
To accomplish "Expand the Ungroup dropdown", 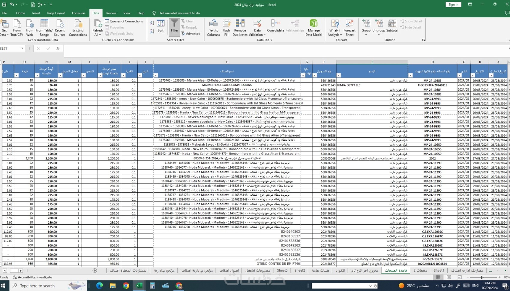I will point(379,34).
